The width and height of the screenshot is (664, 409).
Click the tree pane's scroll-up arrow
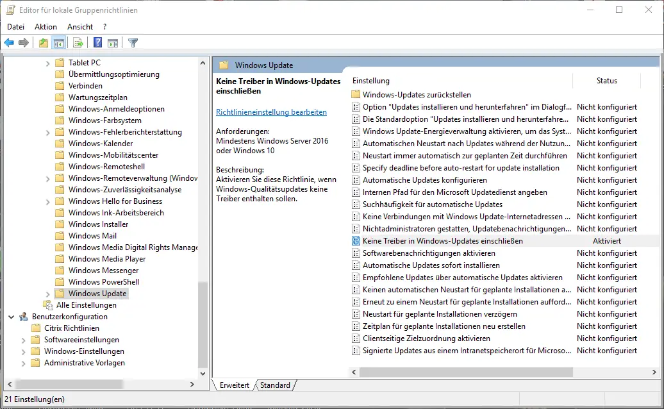203,63
